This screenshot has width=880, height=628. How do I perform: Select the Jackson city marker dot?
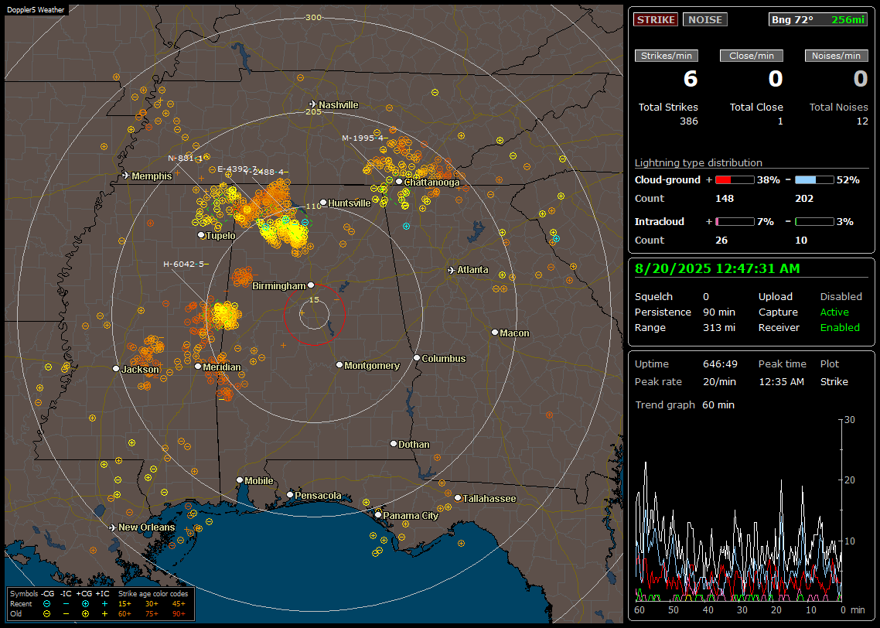click(x=116, y=369)
